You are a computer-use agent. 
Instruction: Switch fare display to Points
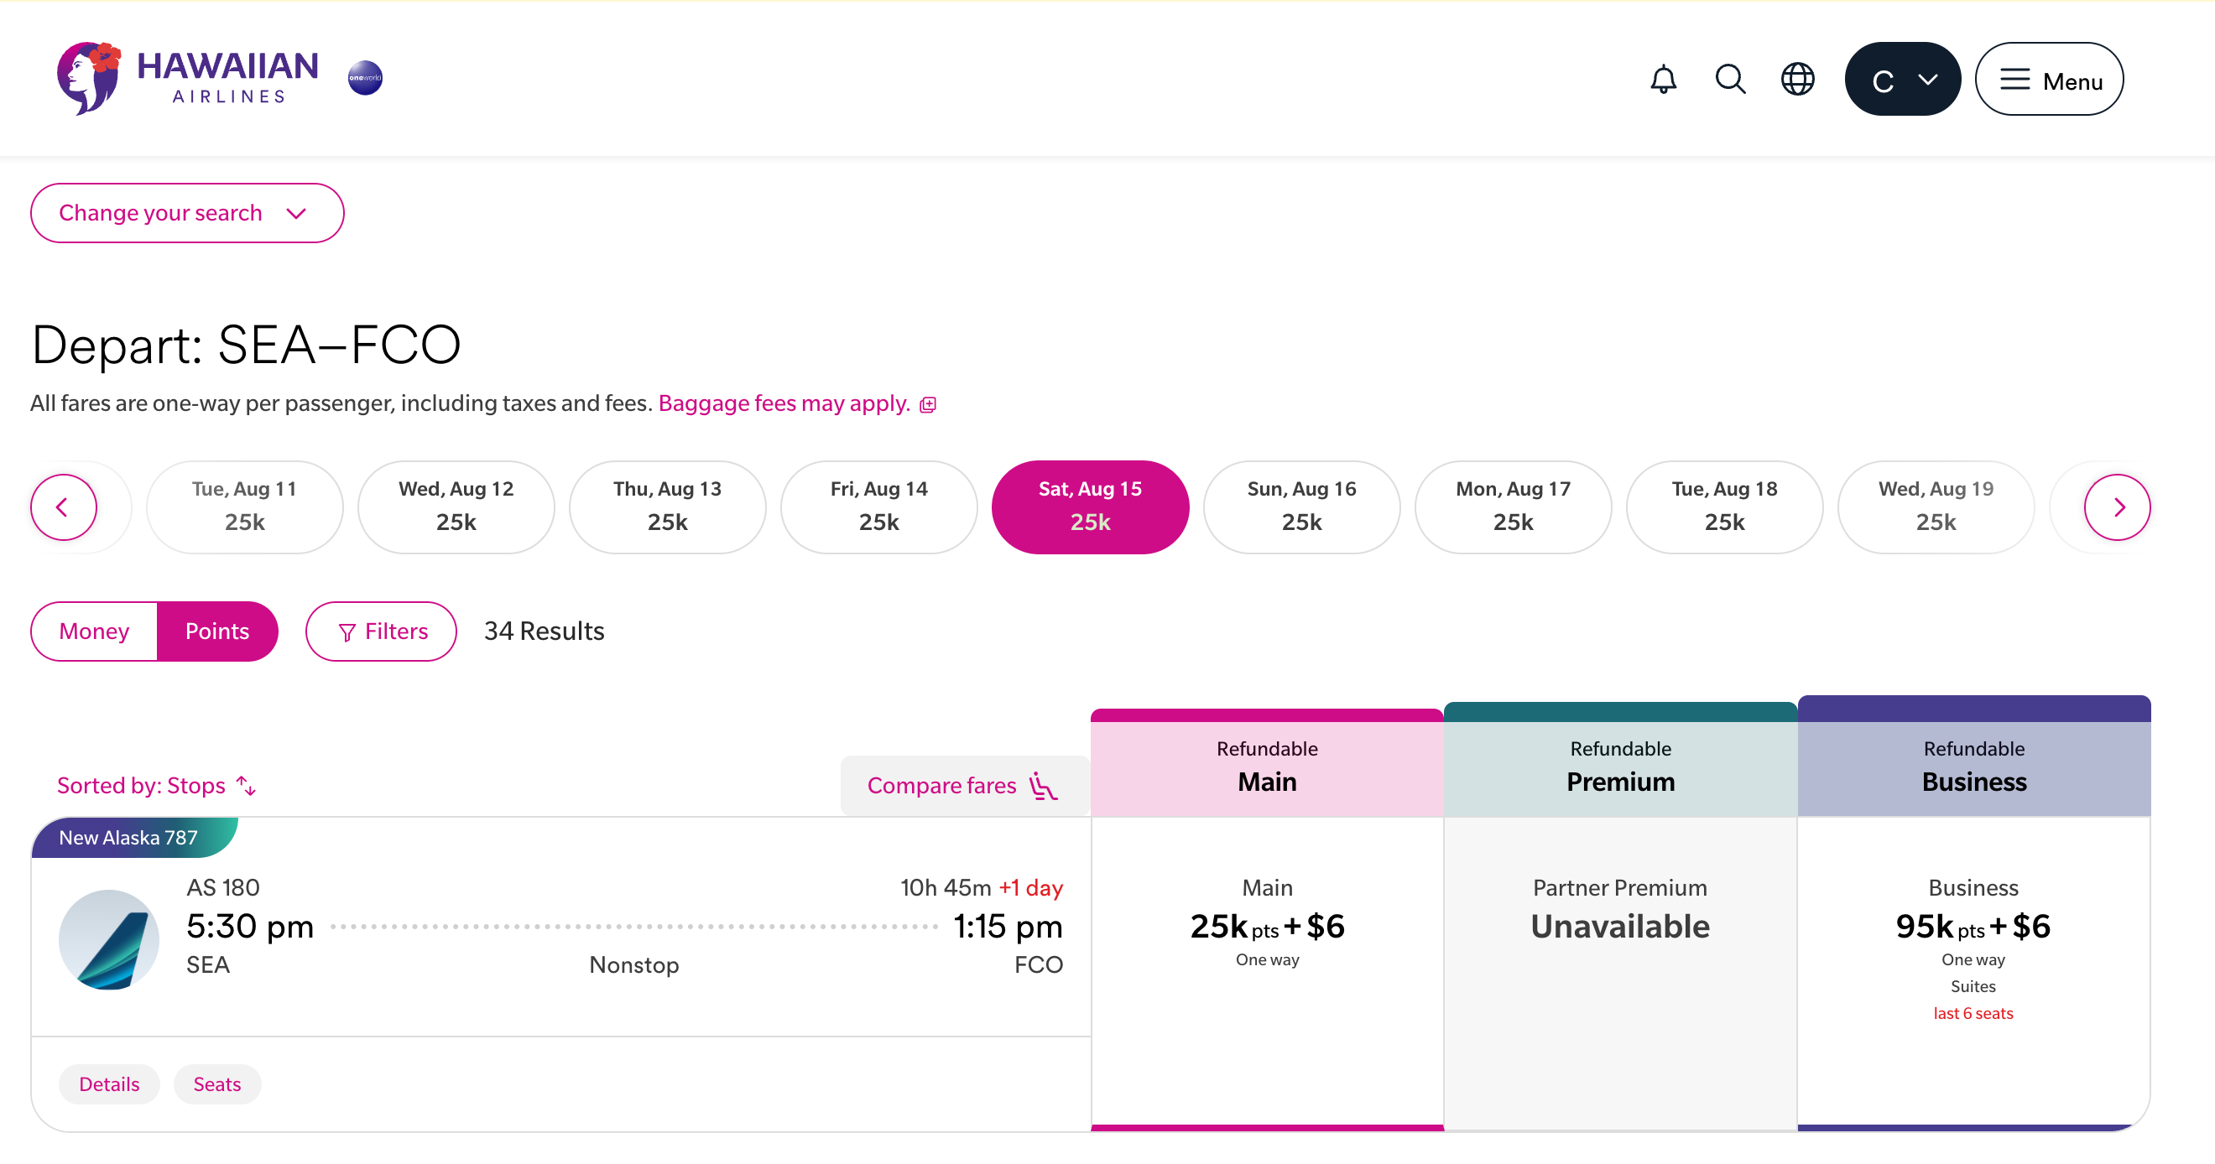point(217,631)
